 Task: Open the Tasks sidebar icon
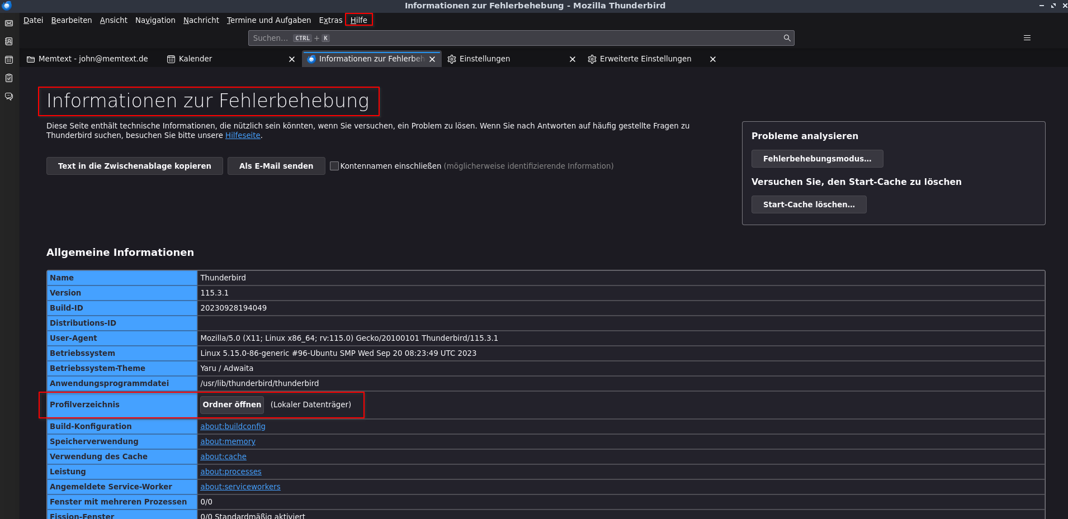pyautogui.click(x=9, y=78)
